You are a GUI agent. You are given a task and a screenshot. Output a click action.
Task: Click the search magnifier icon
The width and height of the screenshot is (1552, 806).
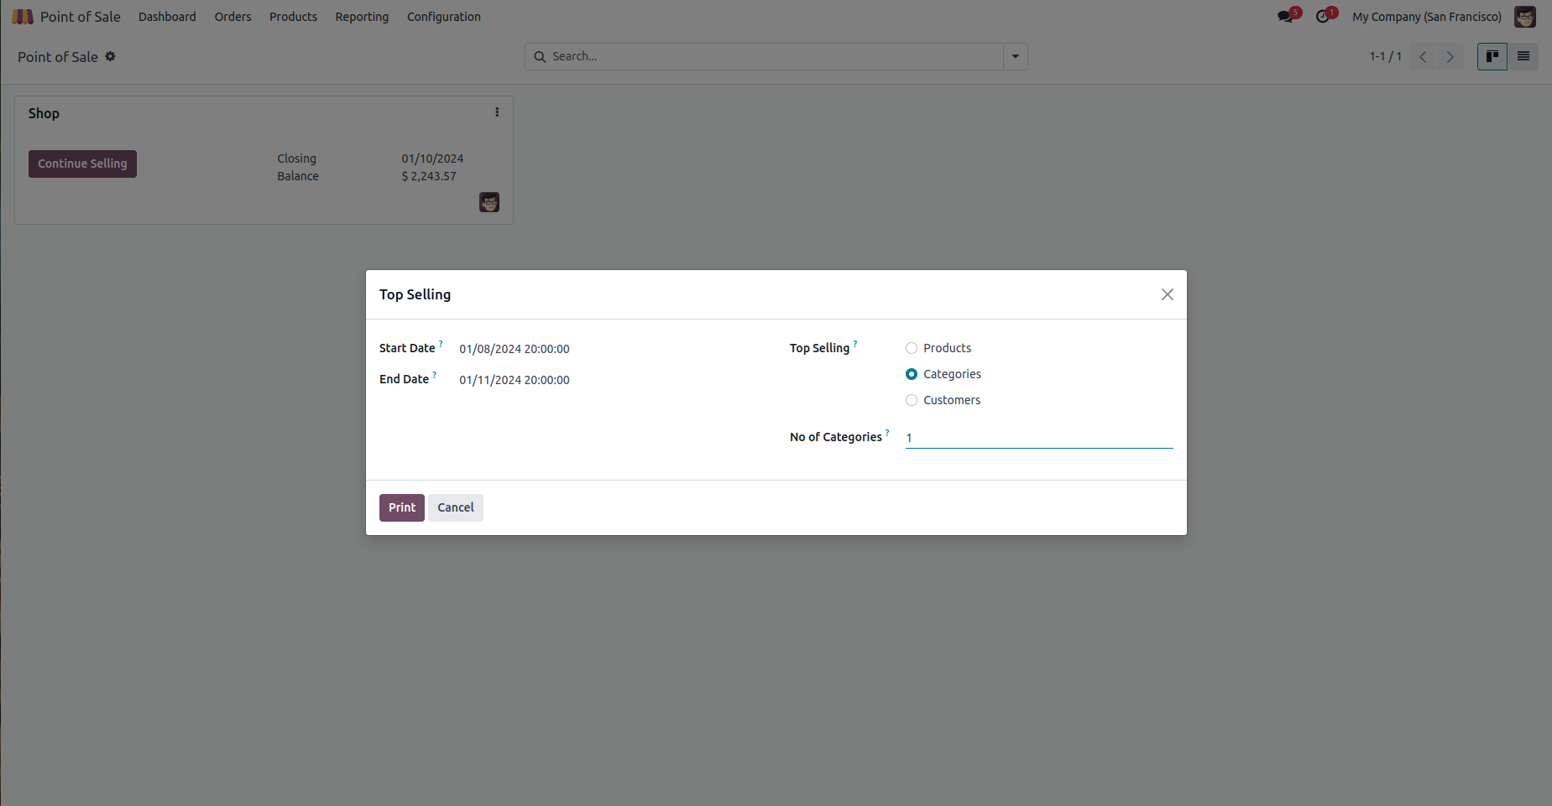pyautogui.click(x=540, y=57)
